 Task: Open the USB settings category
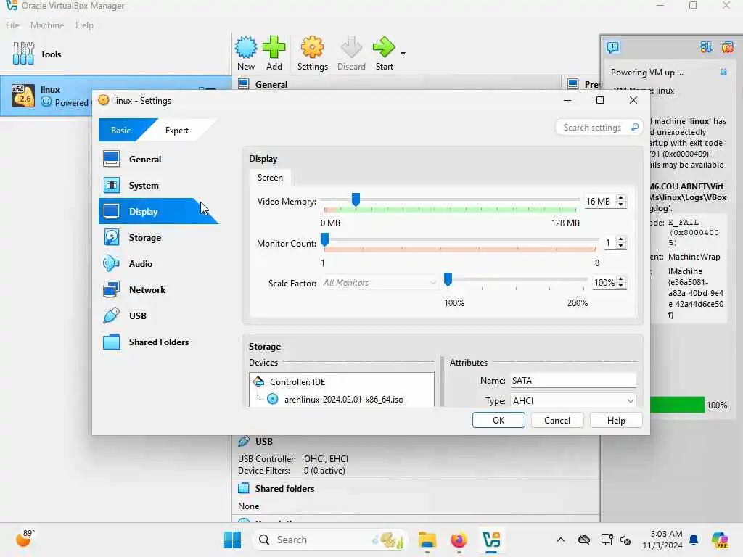tap(137, 315)
